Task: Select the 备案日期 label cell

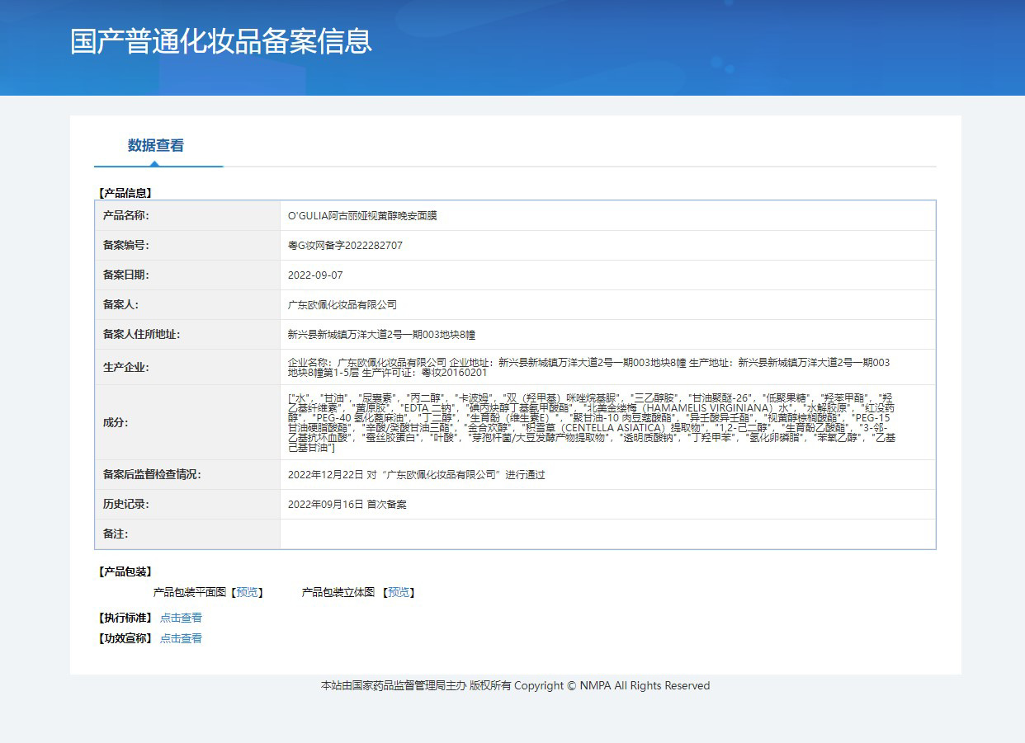Action: 187,275
